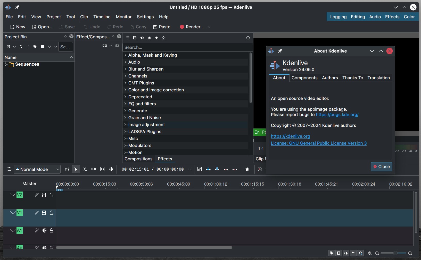Expand the Alpha, Mask and Keying category
421x260 pixels.
click(x=125, y=55)
